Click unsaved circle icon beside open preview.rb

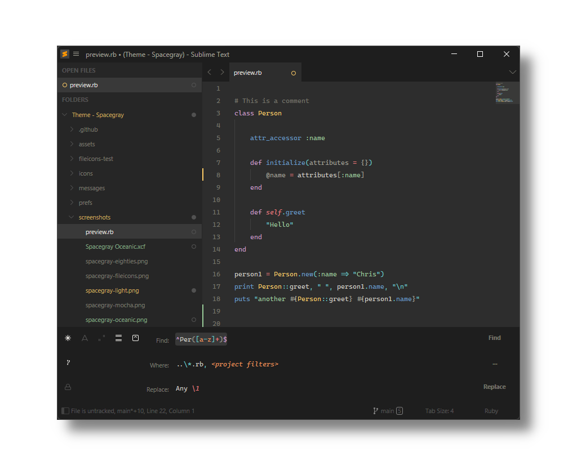[65, 85]
